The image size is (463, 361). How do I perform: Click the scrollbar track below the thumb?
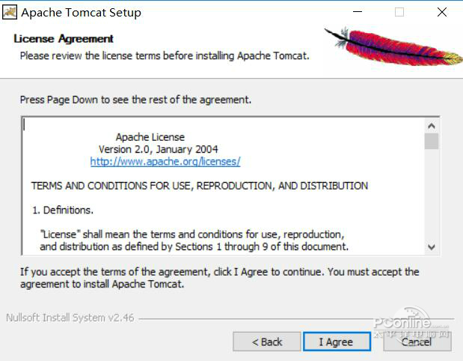[x=432, y=195]
